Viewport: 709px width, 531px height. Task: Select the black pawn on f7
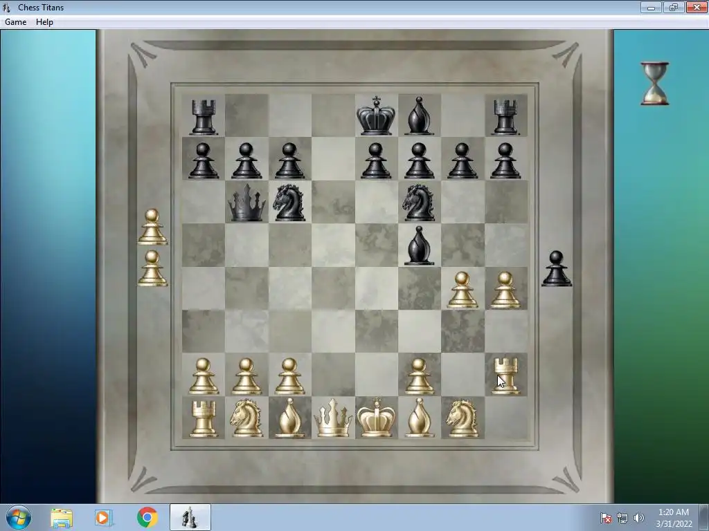[419, 160]
